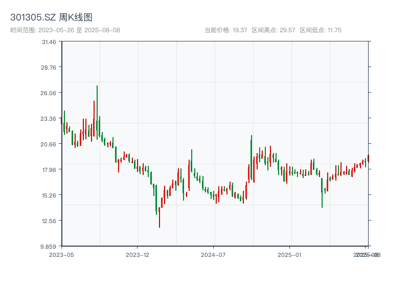
Task: Click the 区间高点 29.57 label
Action: [x=274, y=30]
